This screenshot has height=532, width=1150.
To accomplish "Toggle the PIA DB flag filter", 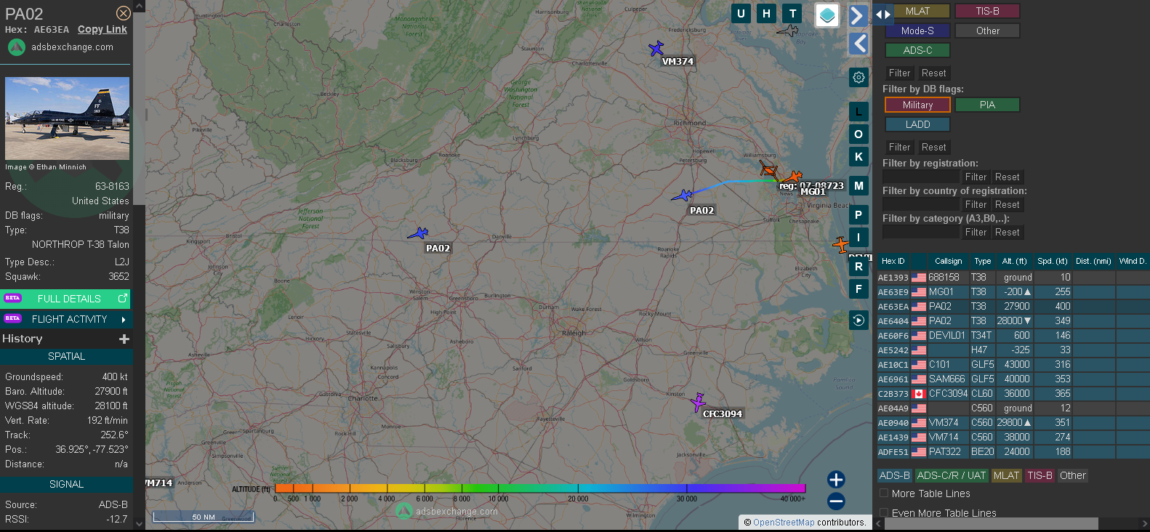I will (987, 105).
